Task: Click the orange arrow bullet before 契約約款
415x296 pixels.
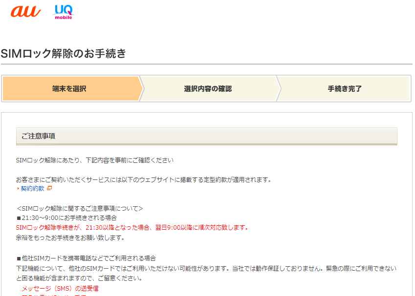Action: 18,189
